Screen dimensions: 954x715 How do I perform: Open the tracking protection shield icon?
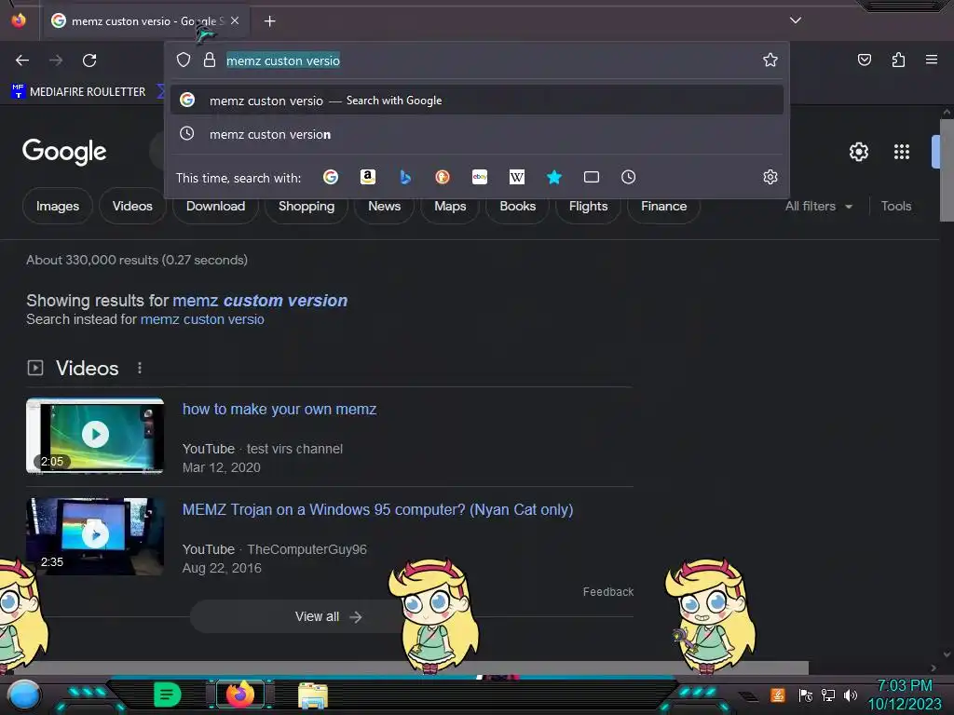pos(184,60)
